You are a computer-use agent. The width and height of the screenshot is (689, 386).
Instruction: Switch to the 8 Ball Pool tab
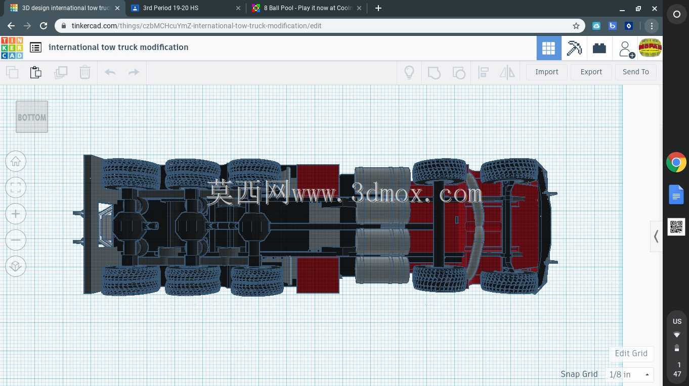(x=307, y=8)
